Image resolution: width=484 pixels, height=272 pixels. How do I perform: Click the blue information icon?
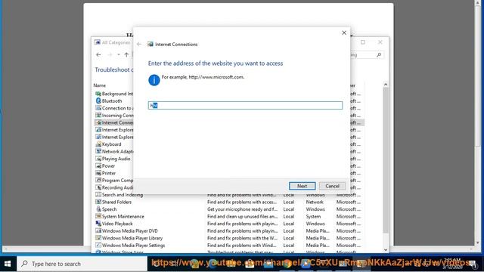[154, 80]
